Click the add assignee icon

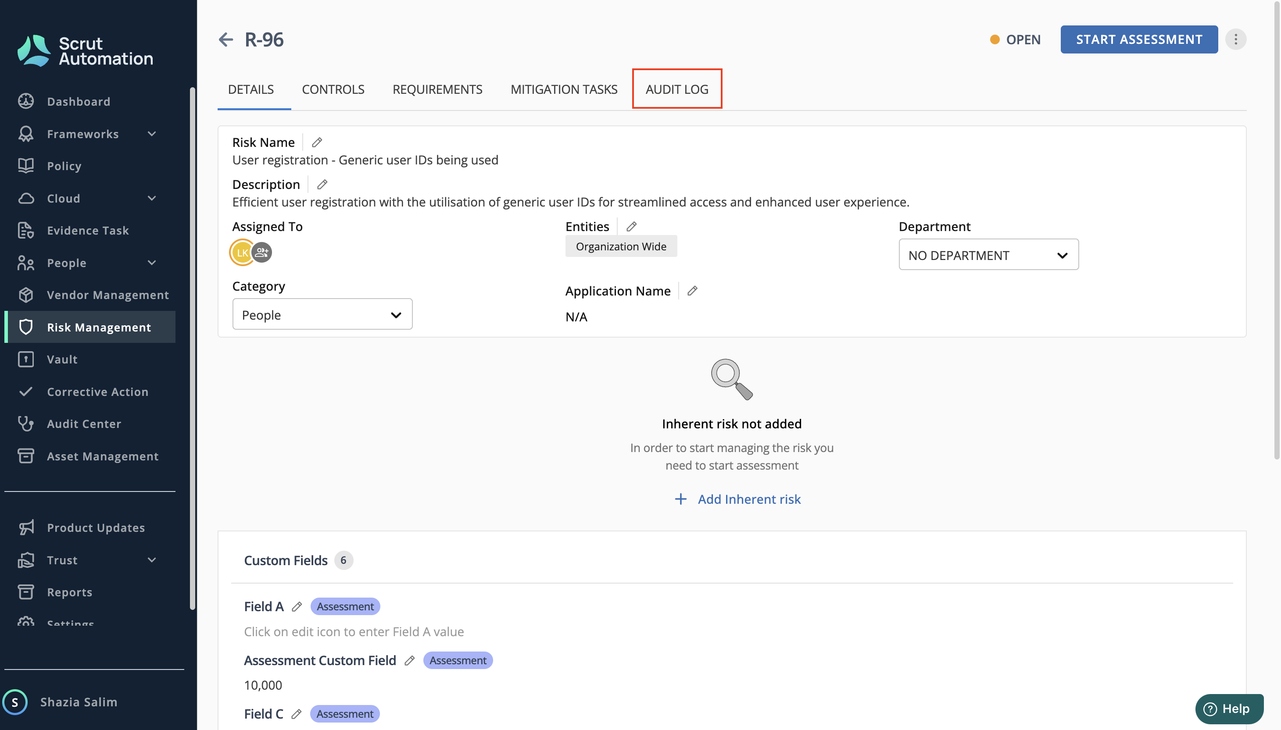tap(262, 252)
